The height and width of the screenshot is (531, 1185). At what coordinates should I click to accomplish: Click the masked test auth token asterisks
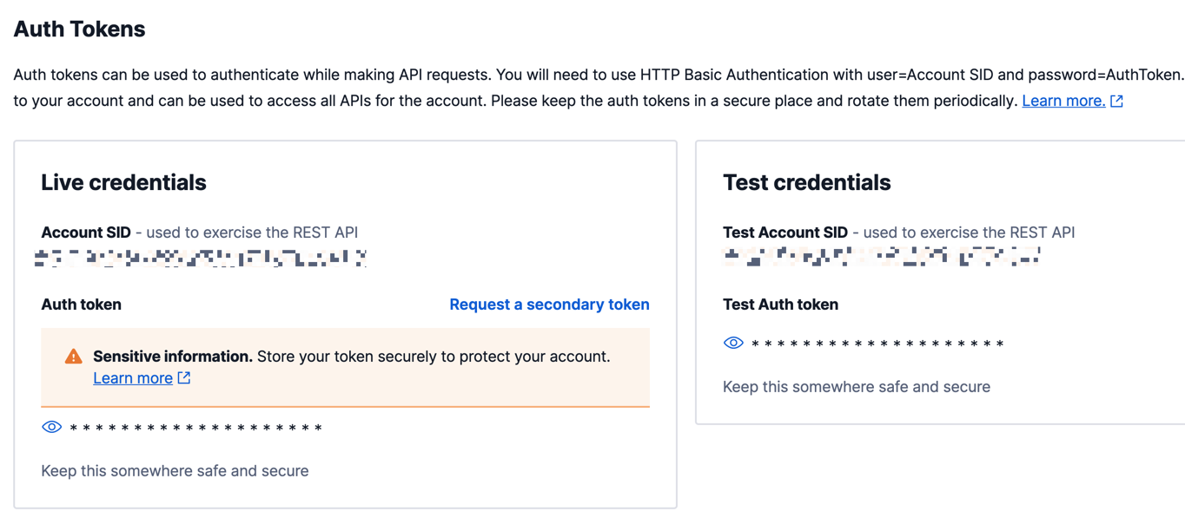[x=877, y=344]
